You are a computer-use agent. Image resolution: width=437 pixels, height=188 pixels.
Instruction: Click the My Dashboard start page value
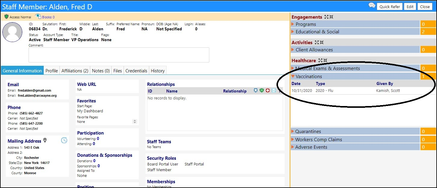pyautogui.click(x=90, y=111)
